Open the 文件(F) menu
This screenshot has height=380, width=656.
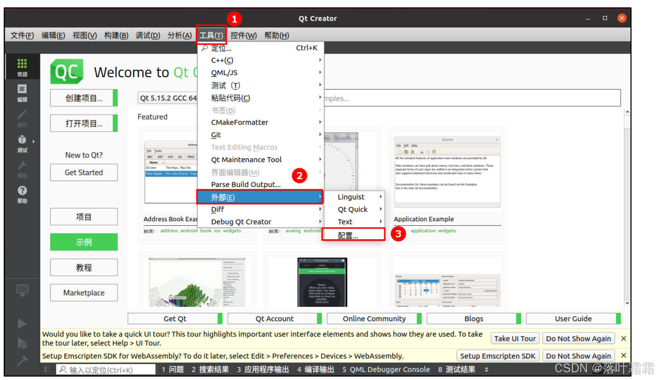coord(22,35)
